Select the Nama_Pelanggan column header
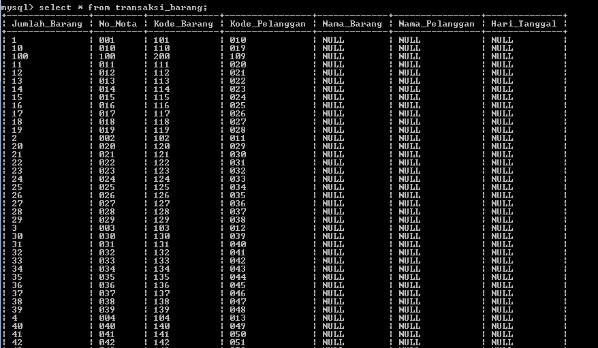The image size is (598, 348). coord(437,24)
